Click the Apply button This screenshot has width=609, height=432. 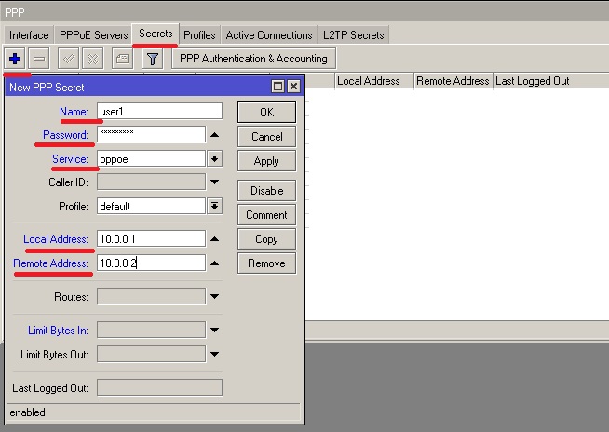click(x=267, y=161)
